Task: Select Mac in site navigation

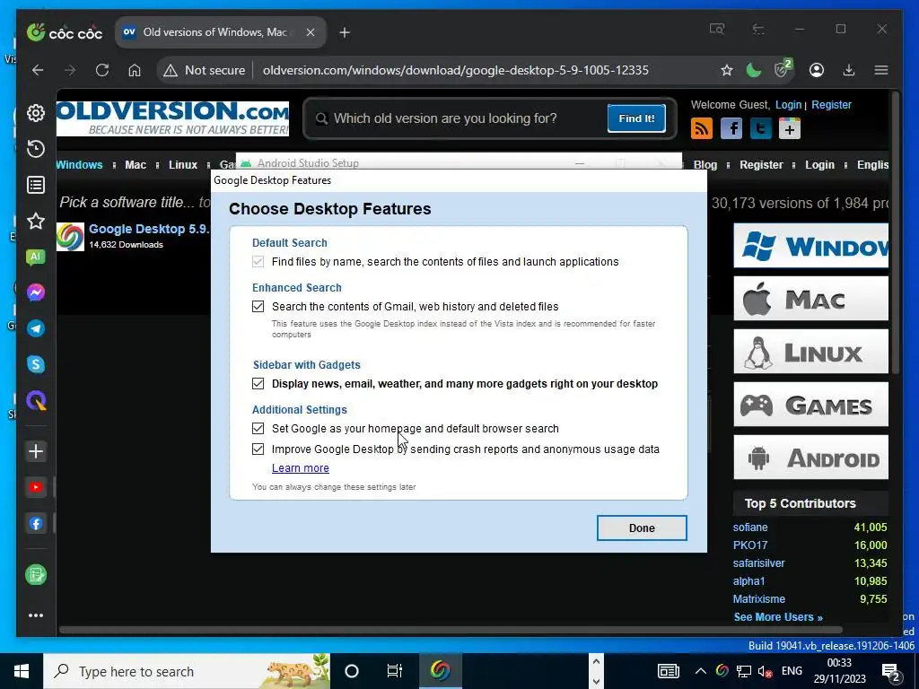Action: (x=136, y=165)
